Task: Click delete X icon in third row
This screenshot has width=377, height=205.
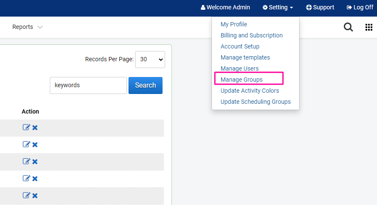Action: pos(35,162)
